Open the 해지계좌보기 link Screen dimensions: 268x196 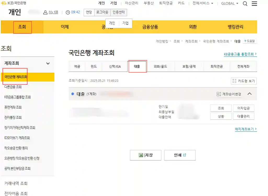tap(246, 129)
